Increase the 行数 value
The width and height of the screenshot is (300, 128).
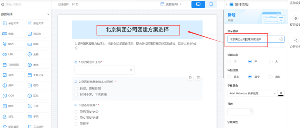click(x=251, y=110)
